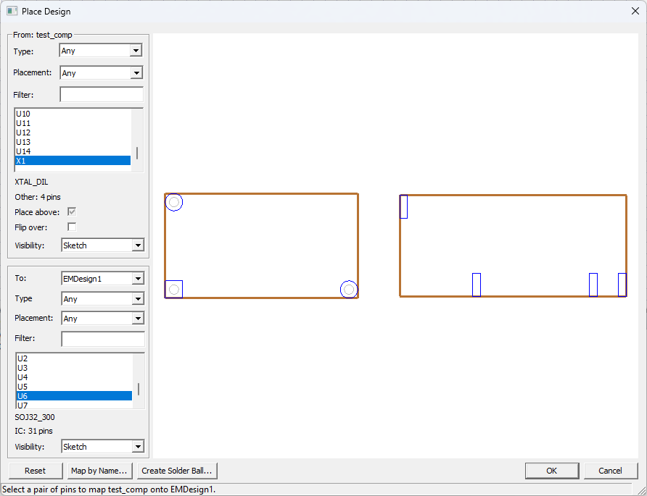Toggle the Place above checkbox
This screenshot has width=647, height=496.
70,211
